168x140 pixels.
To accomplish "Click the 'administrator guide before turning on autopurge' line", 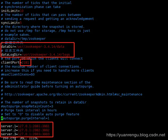I will click(x=47, y=86).
